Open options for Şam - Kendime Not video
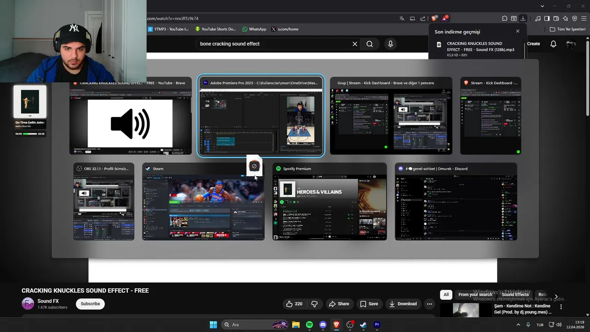The image size is (590, 332). pos(561,307)
